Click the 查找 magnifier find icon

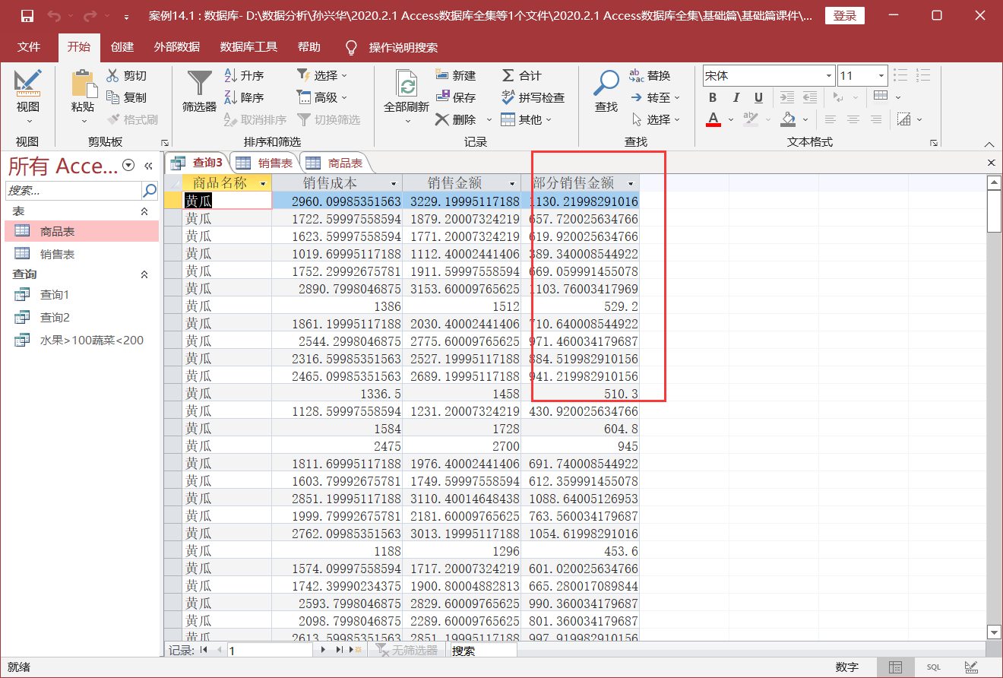[606, 82]
